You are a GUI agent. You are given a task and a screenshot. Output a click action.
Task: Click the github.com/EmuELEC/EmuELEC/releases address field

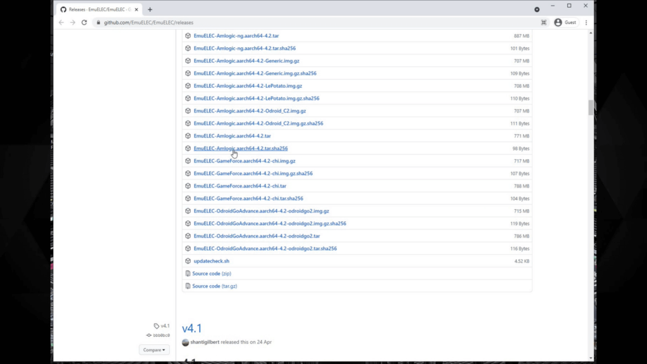pyautogui.click(x=148, y=23)
